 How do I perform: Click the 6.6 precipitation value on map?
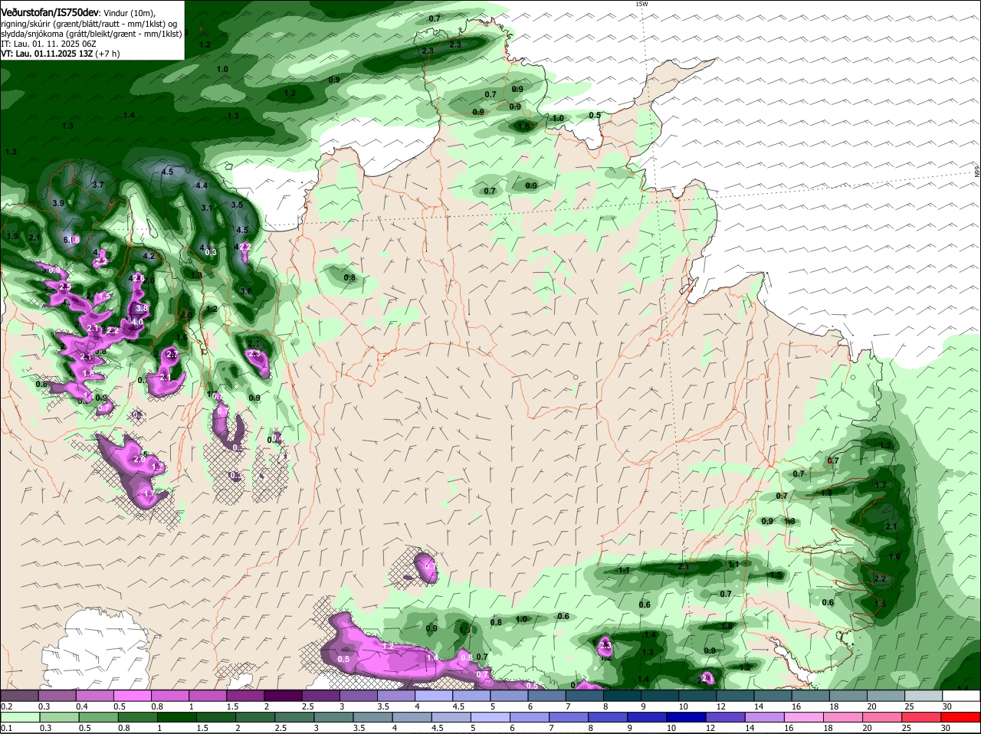(71, 240)
